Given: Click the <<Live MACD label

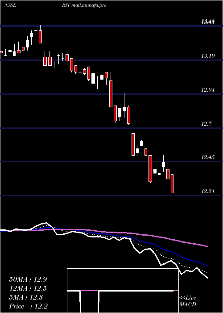Looking at the screenshot, I should tap(188, 301).
